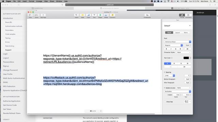Click the black Text Color swatch
The width and height of the screenshot is (218, 122).
pyautogui.click(x=186, y=58)
